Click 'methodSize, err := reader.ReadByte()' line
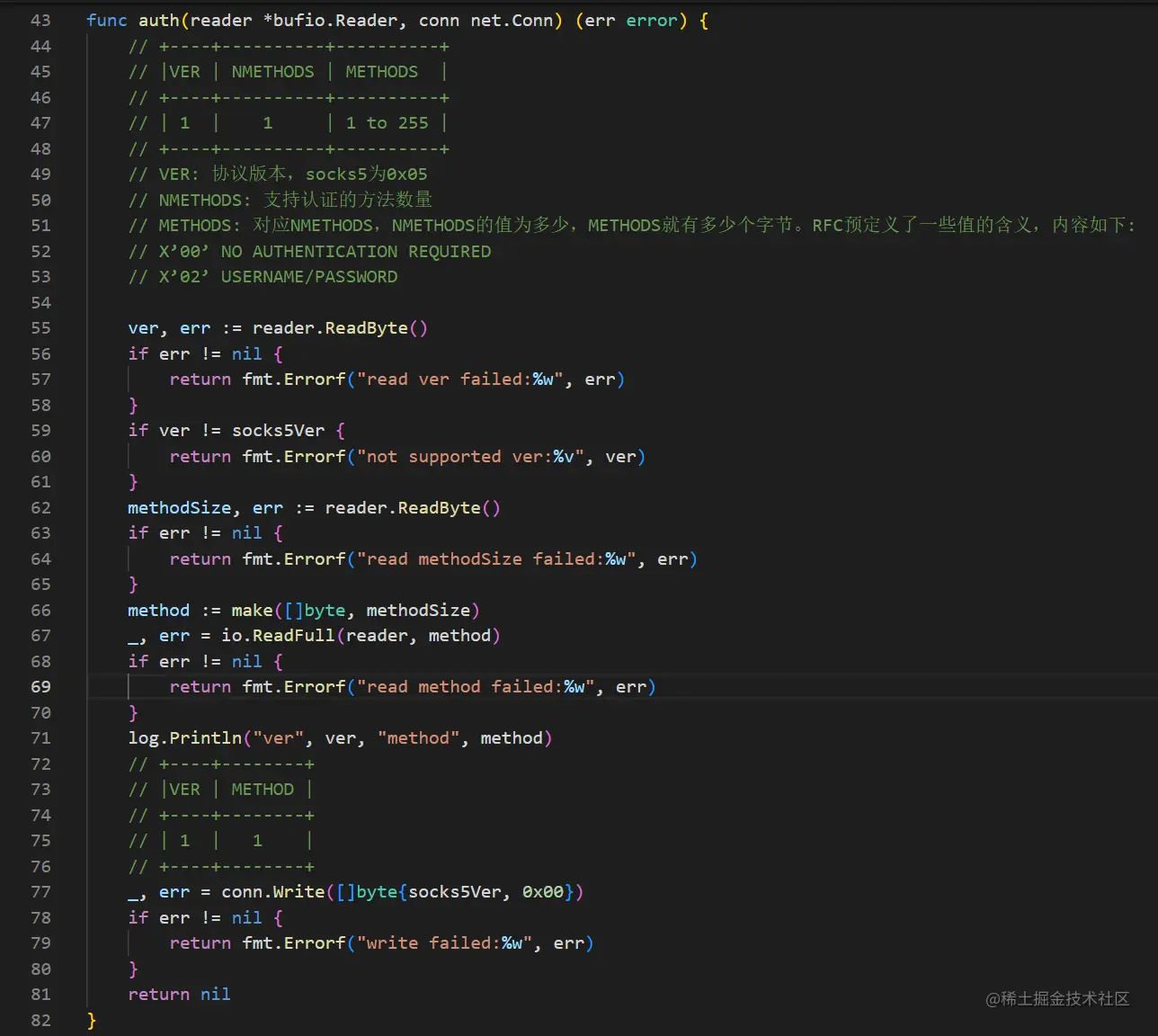 314,508
